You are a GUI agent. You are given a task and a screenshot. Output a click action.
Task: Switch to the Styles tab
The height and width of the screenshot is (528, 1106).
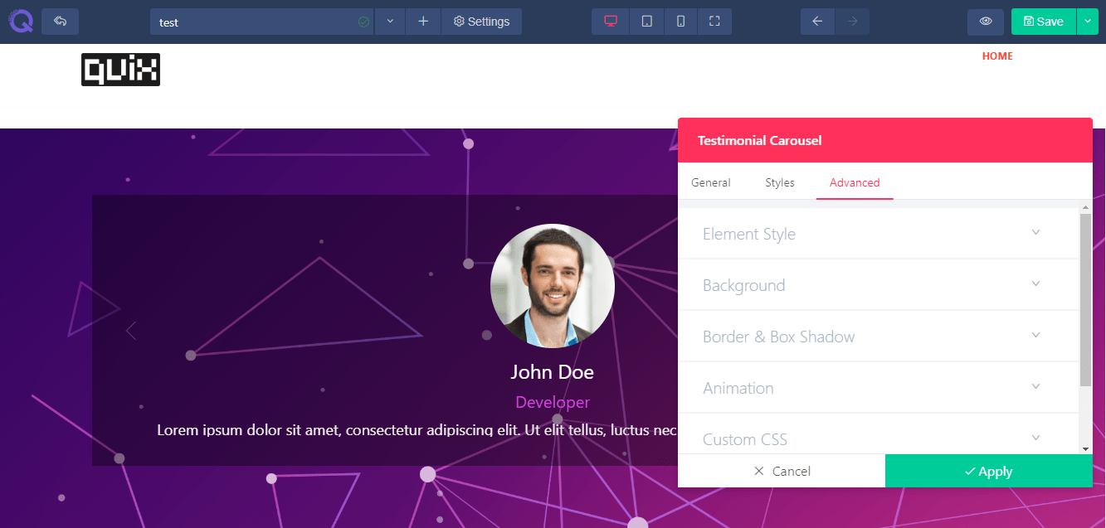pyautogui.click(x=780, y=182)
